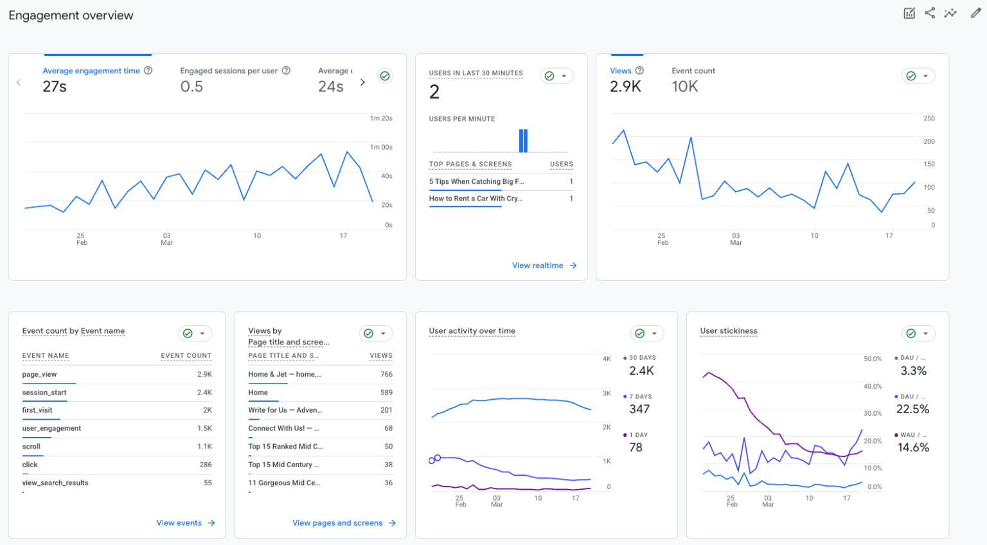Open Insights with the sparkle trendline icon
The image size is (987, 545).
tap(950, 13)
